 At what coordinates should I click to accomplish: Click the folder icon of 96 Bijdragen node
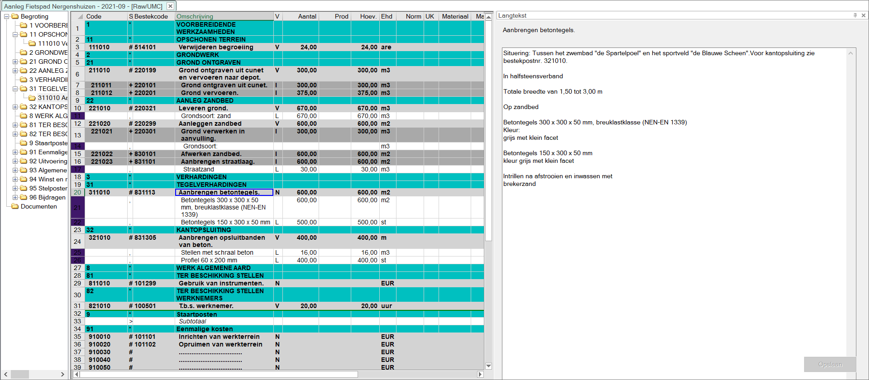[x=24, y=197]
